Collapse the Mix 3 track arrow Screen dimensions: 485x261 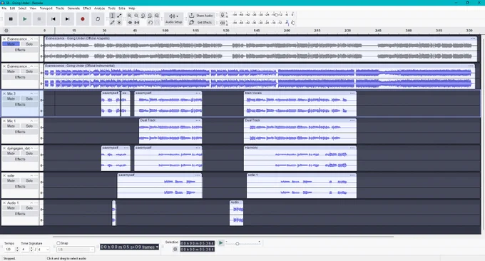31,93
